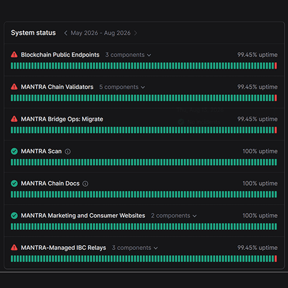Click the MANTRA Bridge Ops: Migrate title
Viewport: 288px width, 288px height.
click(62, 119)
